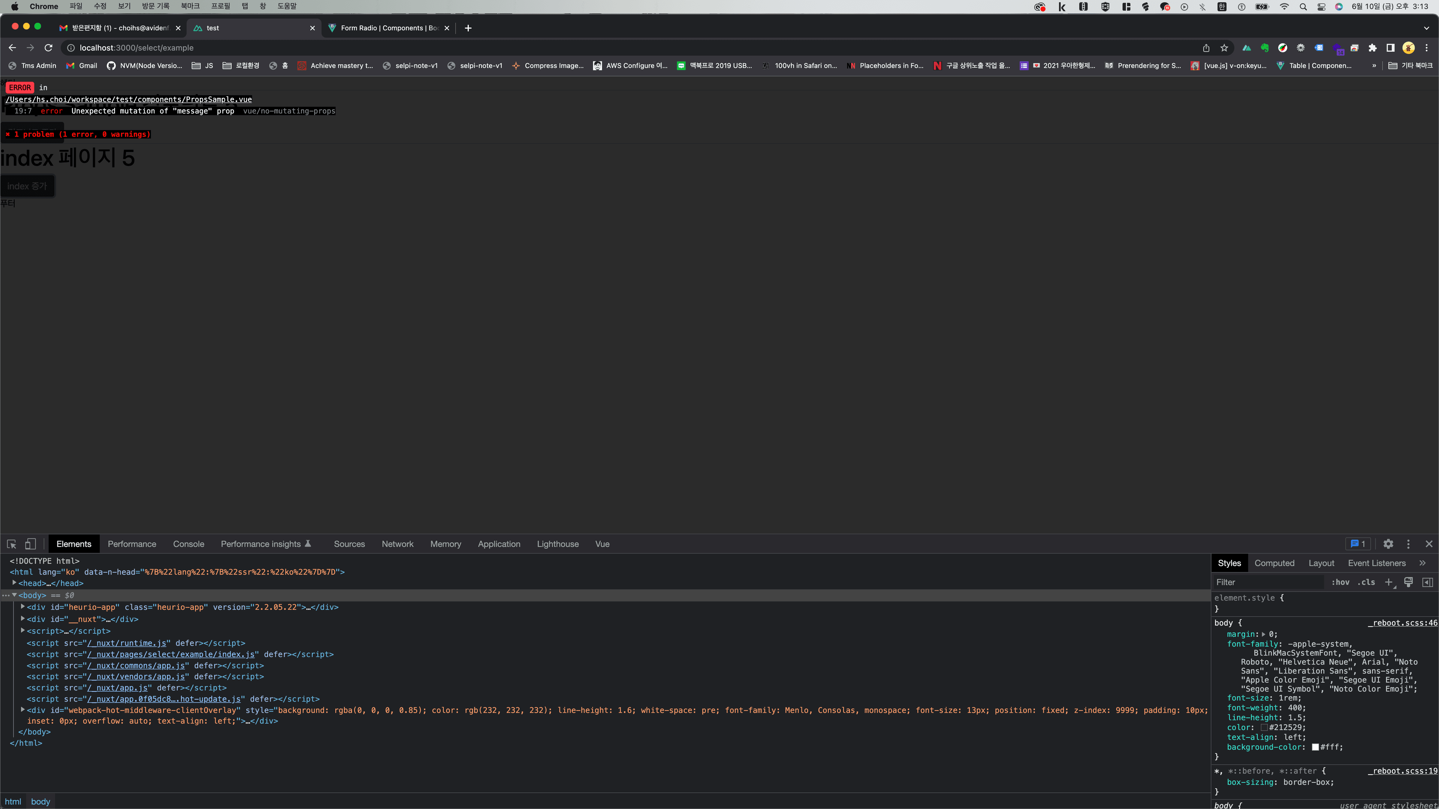Open the _nuxt/runtime.js script link

[x=127, y=643]
